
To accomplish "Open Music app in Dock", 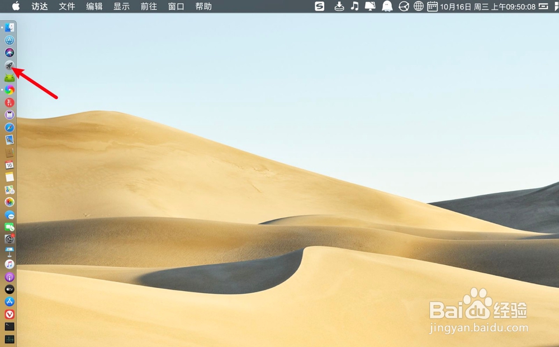I will click(x=10, y=264).
